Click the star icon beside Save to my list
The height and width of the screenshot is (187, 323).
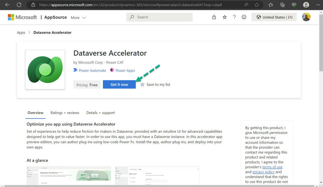point(142,84)
